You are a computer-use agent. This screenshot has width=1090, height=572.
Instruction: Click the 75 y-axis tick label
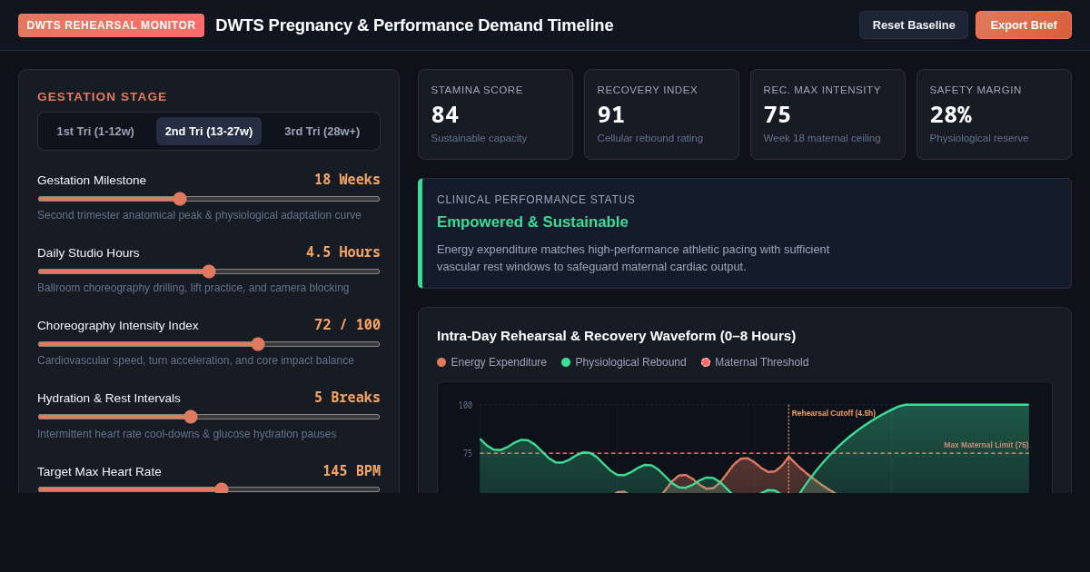point(468,454)
